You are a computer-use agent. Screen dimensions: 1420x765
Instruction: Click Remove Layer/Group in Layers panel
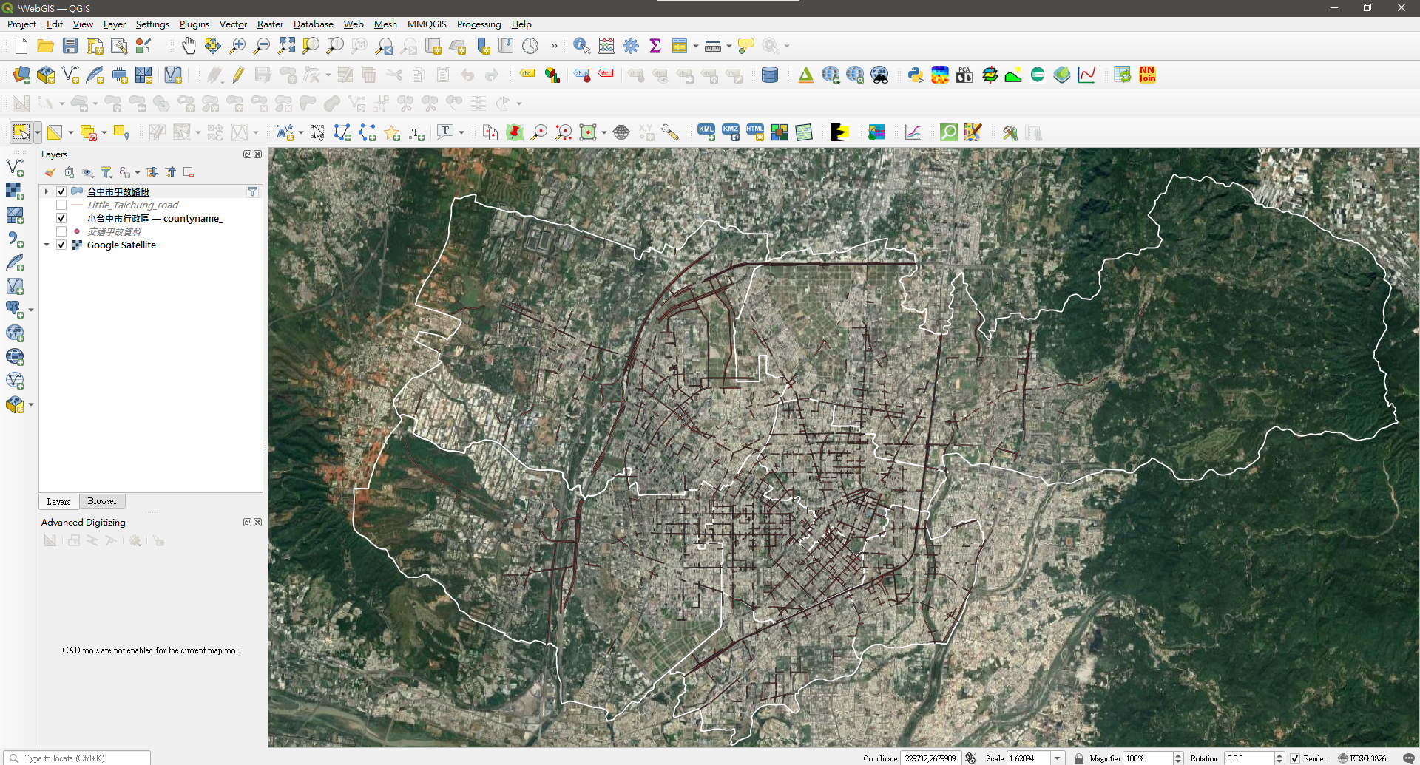(x=188, y=171)
